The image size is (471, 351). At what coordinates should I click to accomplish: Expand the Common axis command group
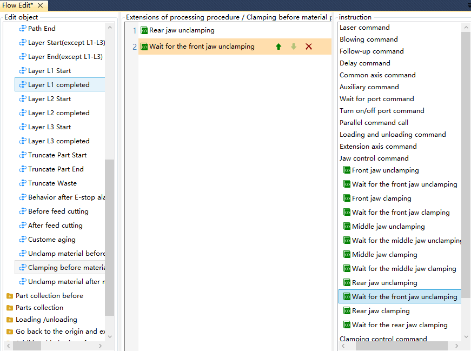[x=377, y=75]
